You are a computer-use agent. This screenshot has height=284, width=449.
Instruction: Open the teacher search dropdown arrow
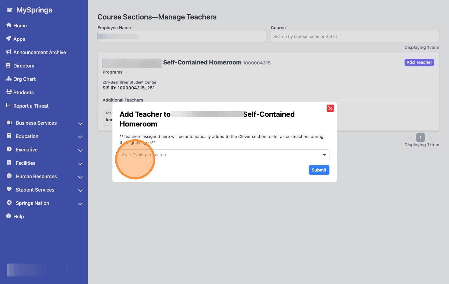tap(324, 155)
